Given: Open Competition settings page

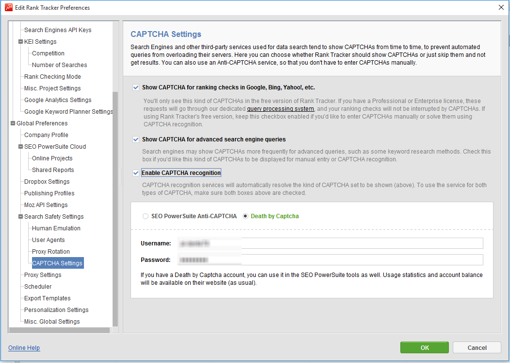Looking at the screenshot, I should [x=48, y=53].
